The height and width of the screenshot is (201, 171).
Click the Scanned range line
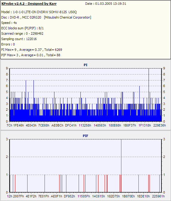(22, 33)
